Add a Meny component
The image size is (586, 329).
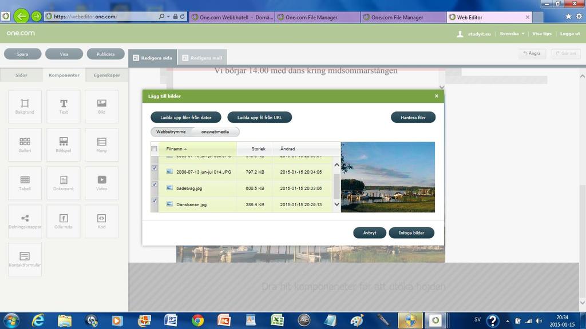click(x=102, y=145)
